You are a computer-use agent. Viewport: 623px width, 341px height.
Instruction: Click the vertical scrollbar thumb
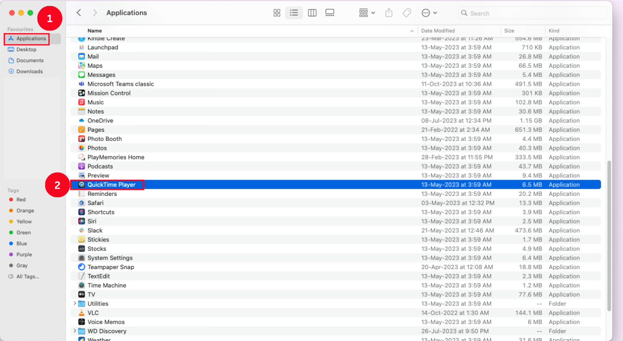click(609, 235)
